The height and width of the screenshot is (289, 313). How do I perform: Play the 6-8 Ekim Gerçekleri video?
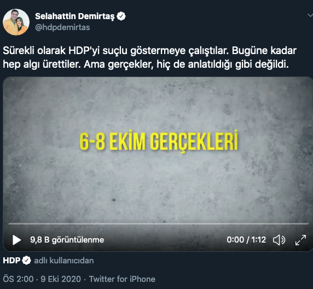pos(16,240)
